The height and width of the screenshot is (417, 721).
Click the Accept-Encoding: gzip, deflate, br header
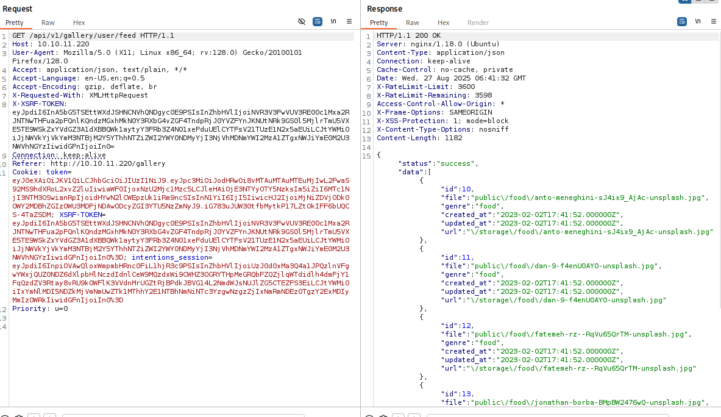click(85, 87)
